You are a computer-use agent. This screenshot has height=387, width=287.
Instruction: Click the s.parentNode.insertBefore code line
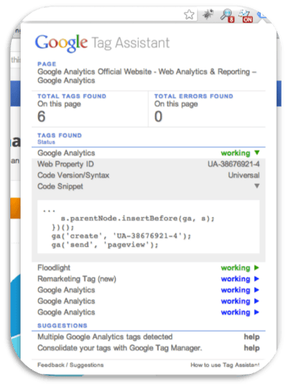pyautogui.click(x=138, y=218)
